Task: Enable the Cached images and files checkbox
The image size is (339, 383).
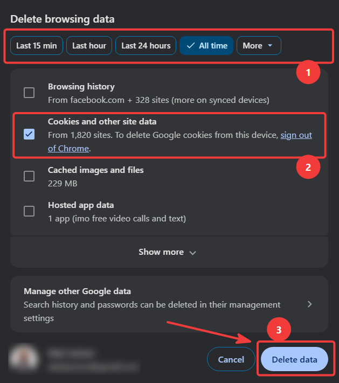Action: click(x=29, y=176)
